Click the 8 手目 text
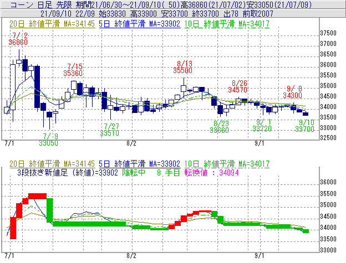The width and height of the screenshot is (346, 263). [169, 172]
